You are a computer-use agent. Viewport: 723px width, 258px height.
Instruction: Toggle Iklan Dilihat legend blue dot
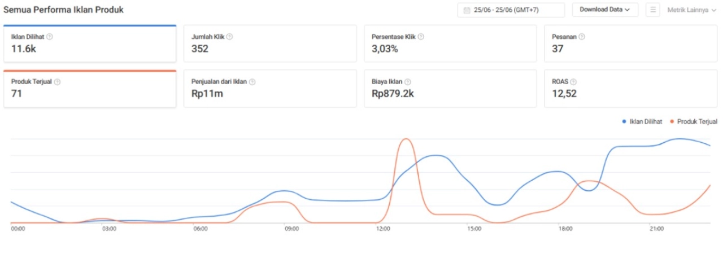coord(624,121)
